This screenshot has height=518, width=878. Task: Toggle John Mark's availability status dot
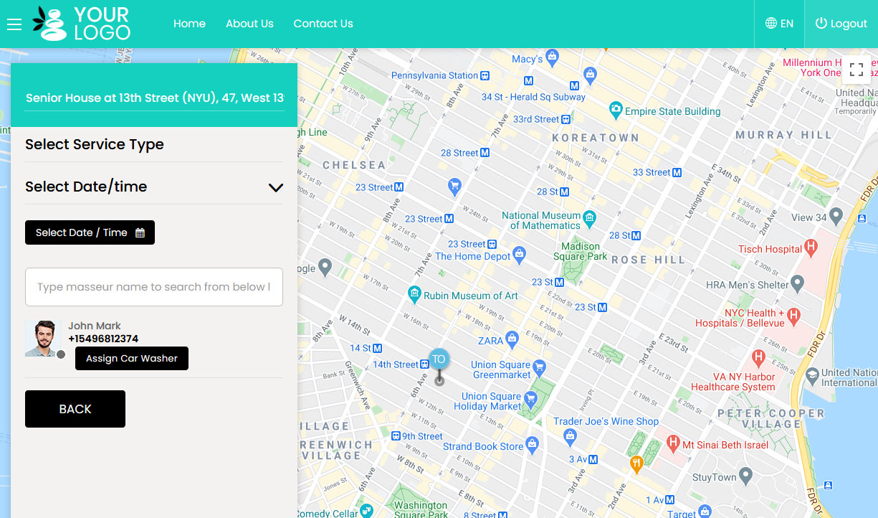[x=62, y=354]
